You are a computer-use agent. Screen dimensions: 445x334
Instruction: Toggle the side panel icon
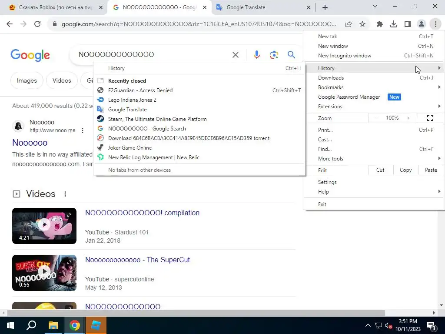(408, 24)
